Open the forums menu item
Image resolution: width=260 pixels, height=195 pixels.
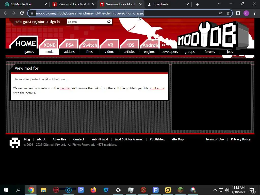click(x=210, y=52)
